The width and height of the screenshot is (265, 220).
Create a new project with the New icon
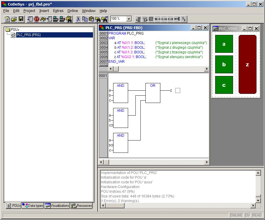coord(7,19)
